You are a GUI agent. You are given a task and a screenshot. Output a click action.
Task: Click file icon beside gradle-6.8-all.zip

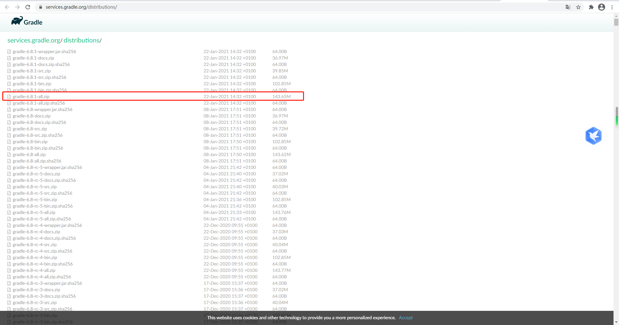point(9,155)
